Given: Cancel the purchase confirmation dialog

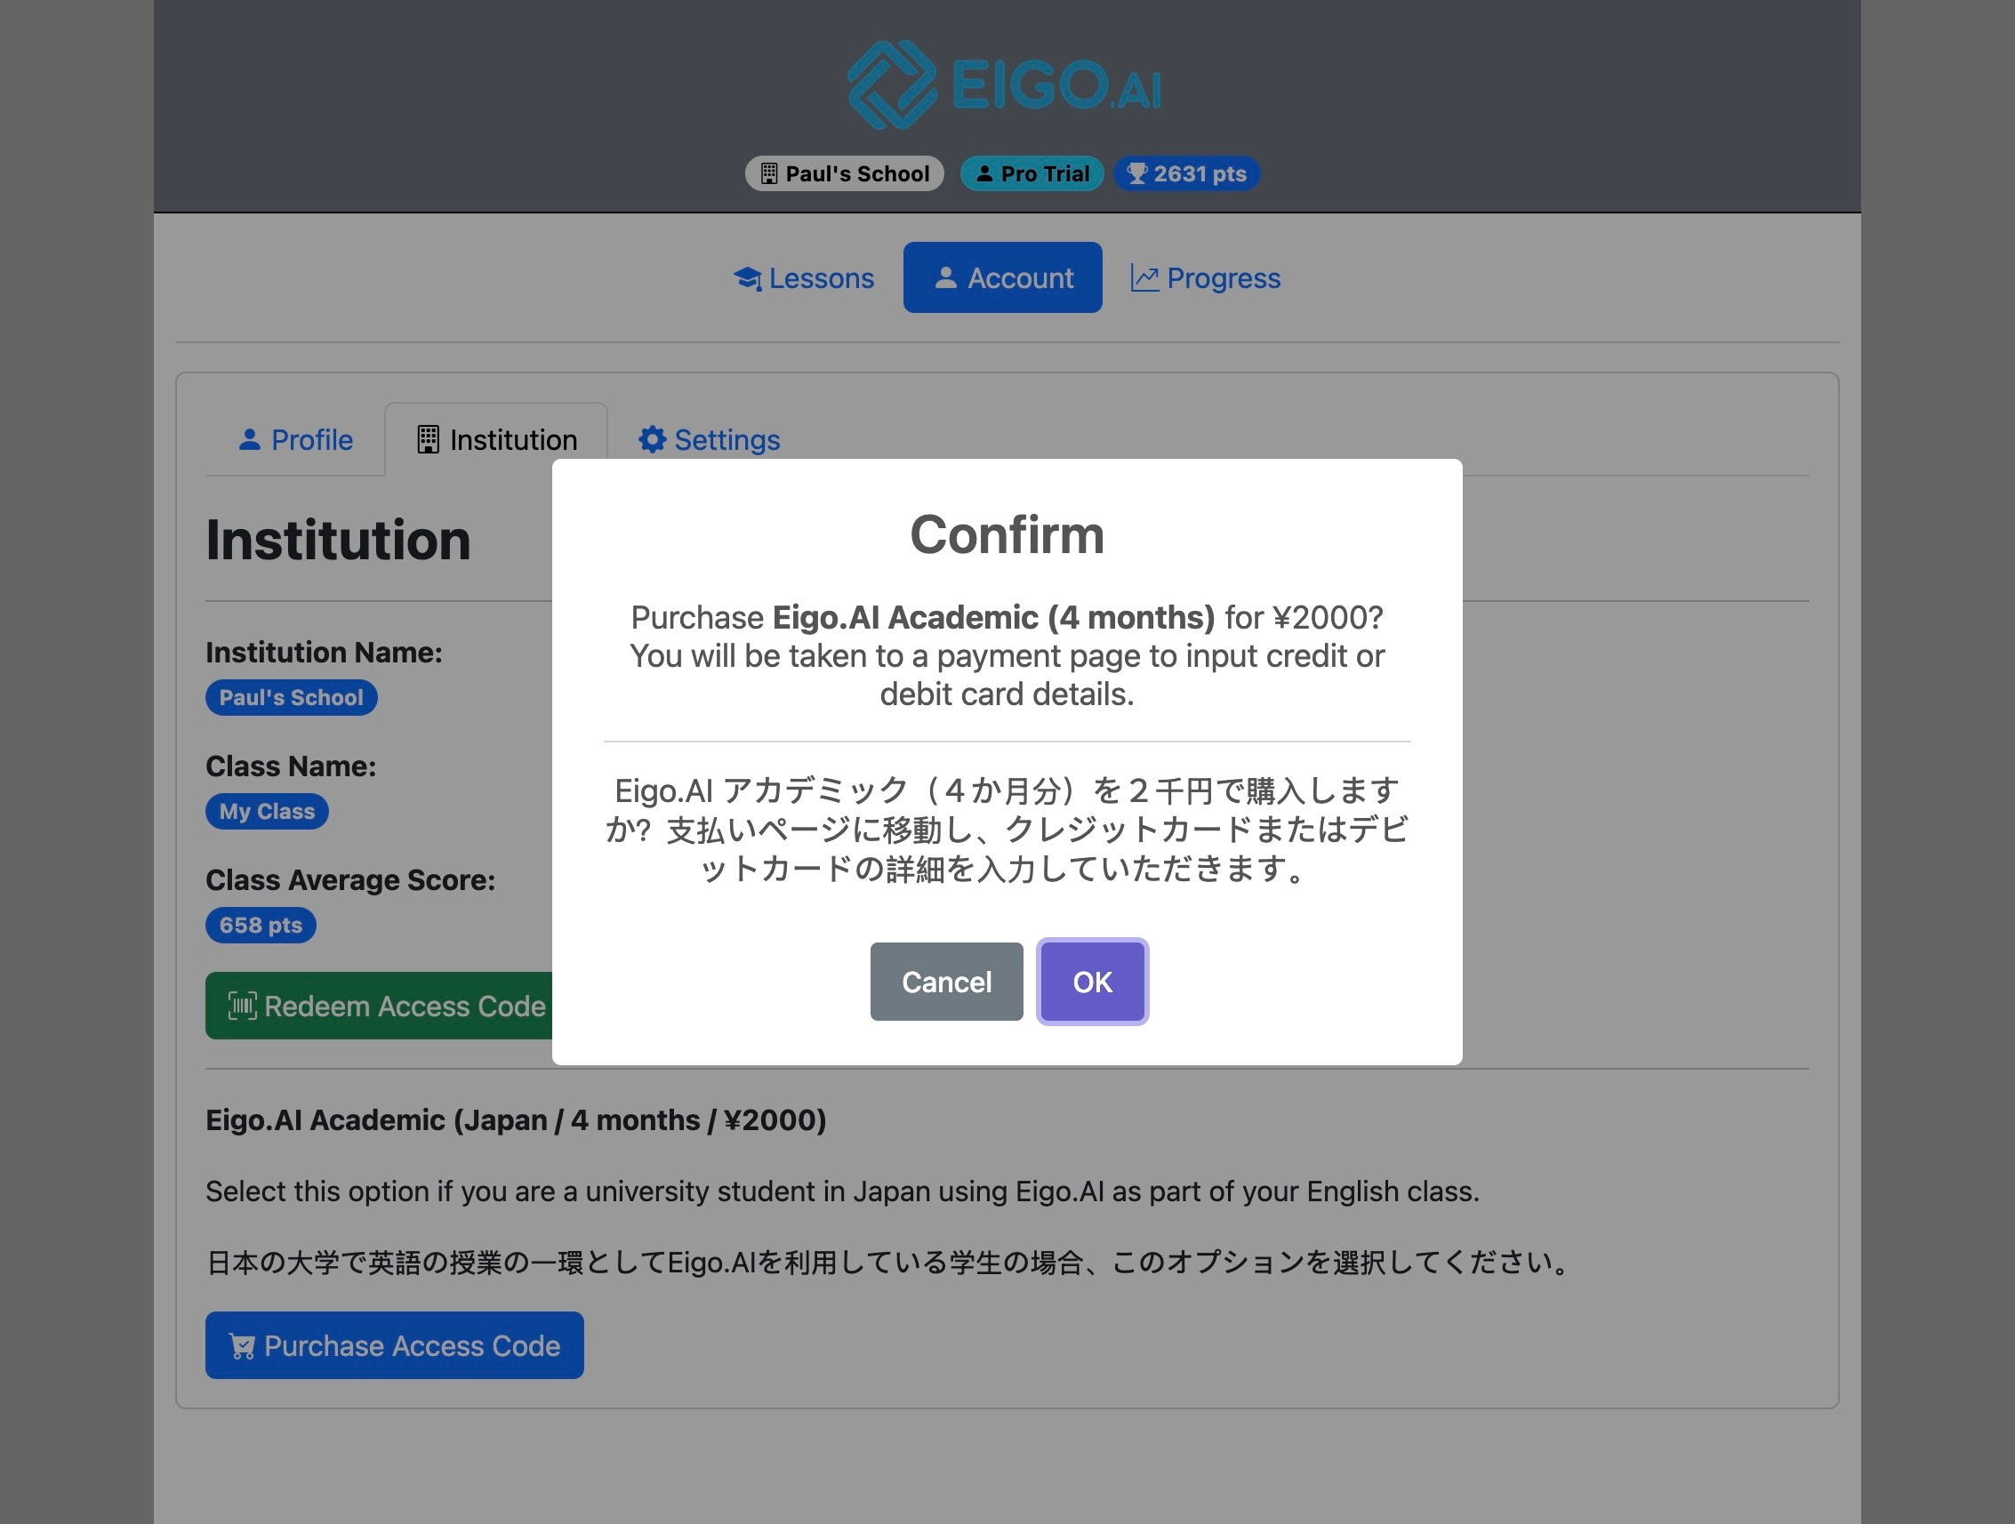Looking at the screenshot, I should pos(945,981).
